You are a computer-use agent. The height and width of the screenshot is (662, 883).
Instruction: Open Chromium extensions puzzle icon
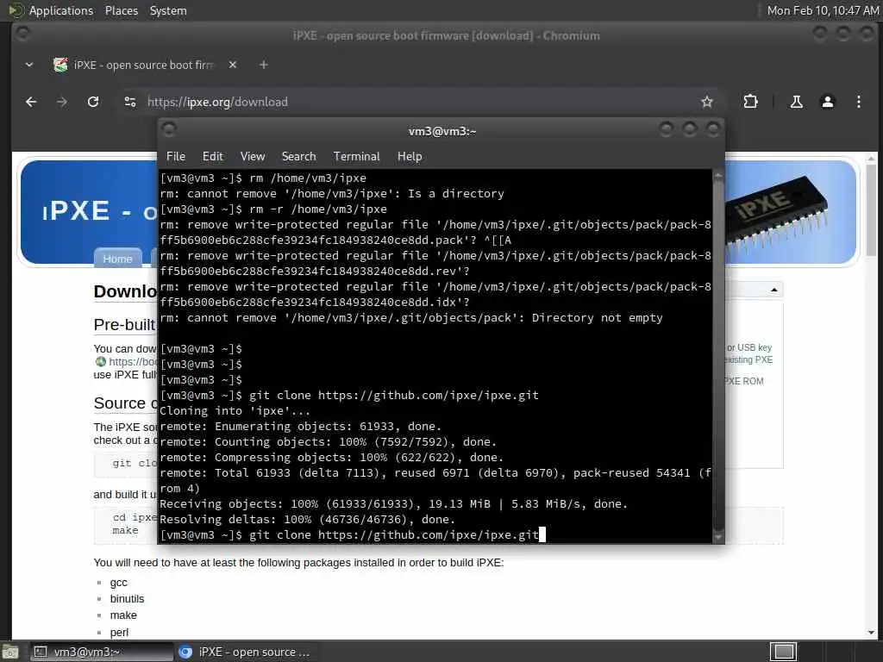pyautogui.click(x=750, y=102)
